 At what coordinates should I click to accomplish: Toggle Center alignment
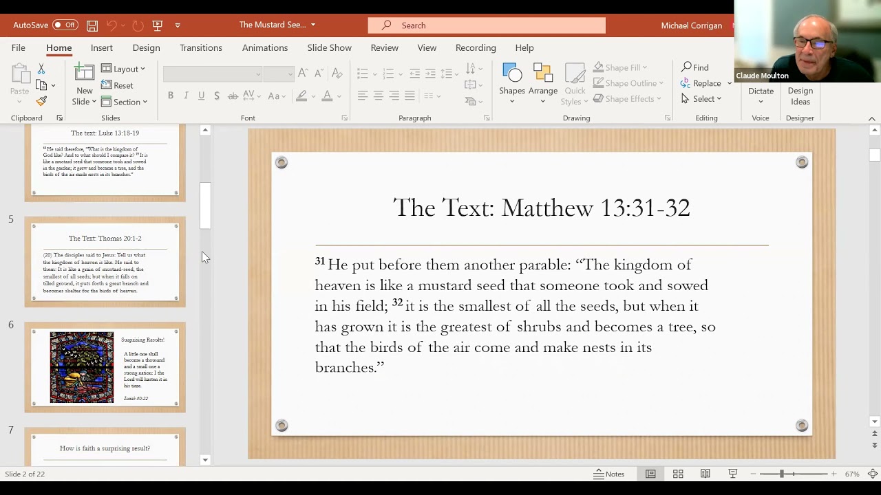point(379,96)
